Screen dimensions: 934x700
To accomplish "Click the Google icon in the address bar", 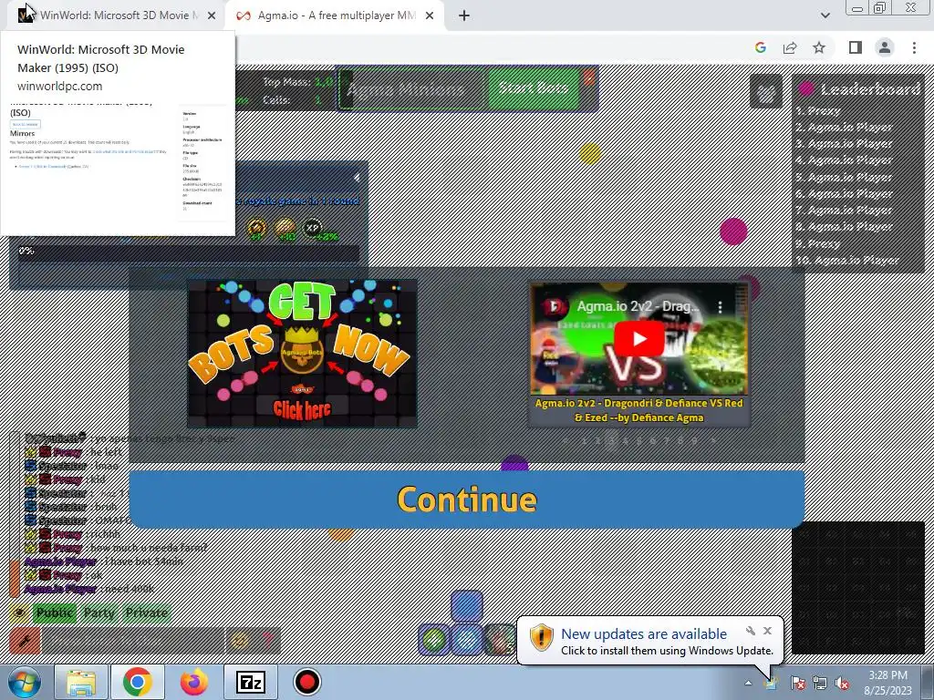I will point(761,47).
